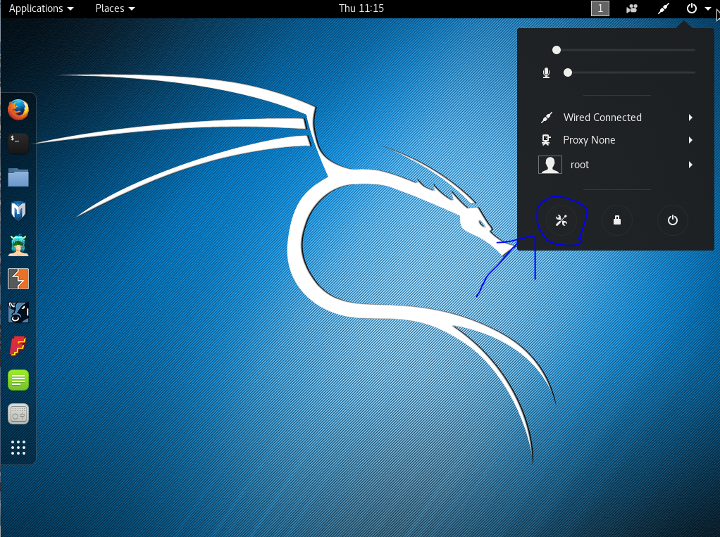Click the 'Proxy None' label
The image size is (720, 537).
[589, 140]
